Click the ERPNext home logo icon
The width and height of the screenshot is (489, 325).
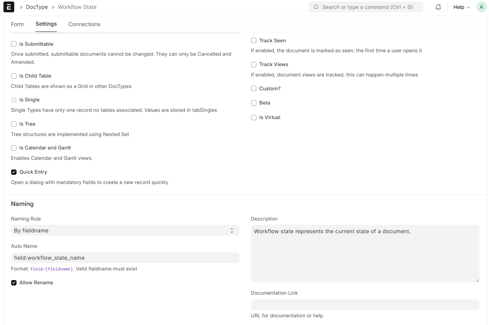8,7
